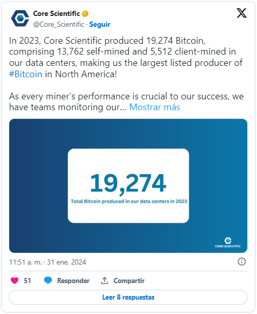This screenshot has width=257, height=314.
Task: Click the Responder label
Action: 73,281
